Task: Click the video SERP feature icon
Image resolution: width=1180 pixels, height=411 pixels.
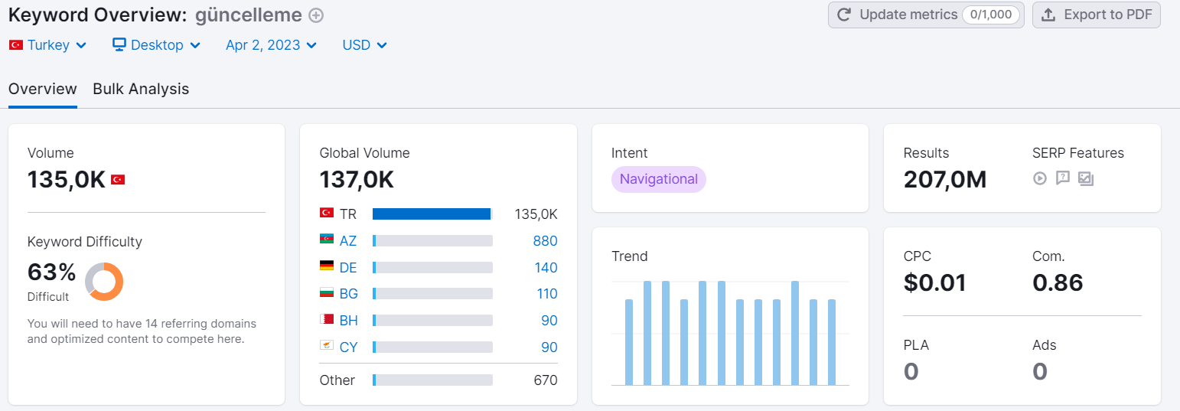Action: pos(1039,178)
